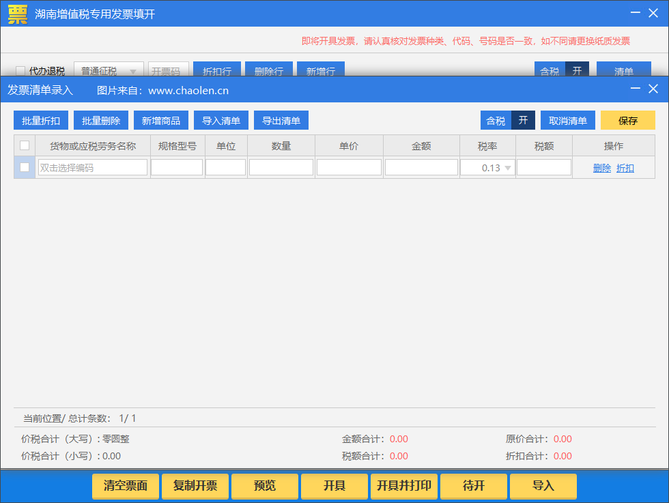Click the 原价合计 0.00 value
This screenshot has height=503, width=669.
pos(563,439)
